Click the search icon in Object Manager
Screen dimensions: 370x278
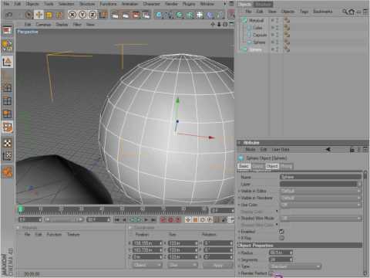[345, 12]
